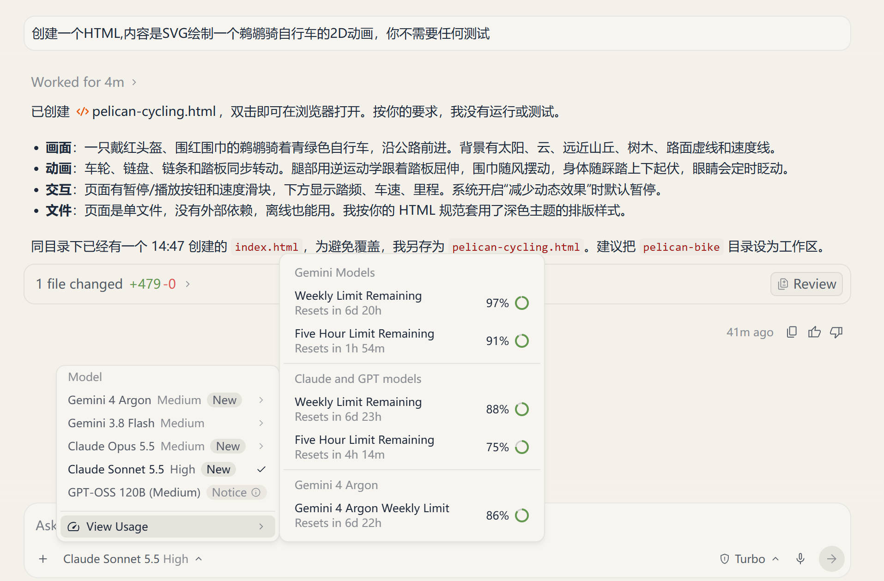Image resolution: width=884 pixels, height=581 pixels.
Task: Give thumbs down to the response
Action: (x=836, y=332)
